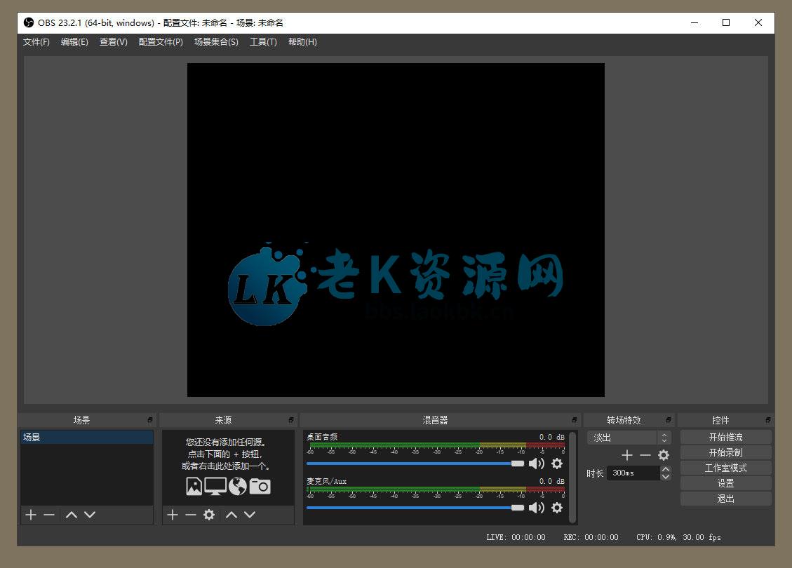Open the 场景集合(S) menu
Image resolution: width=792 pixels, height=568 pixels.
point(216,42)
